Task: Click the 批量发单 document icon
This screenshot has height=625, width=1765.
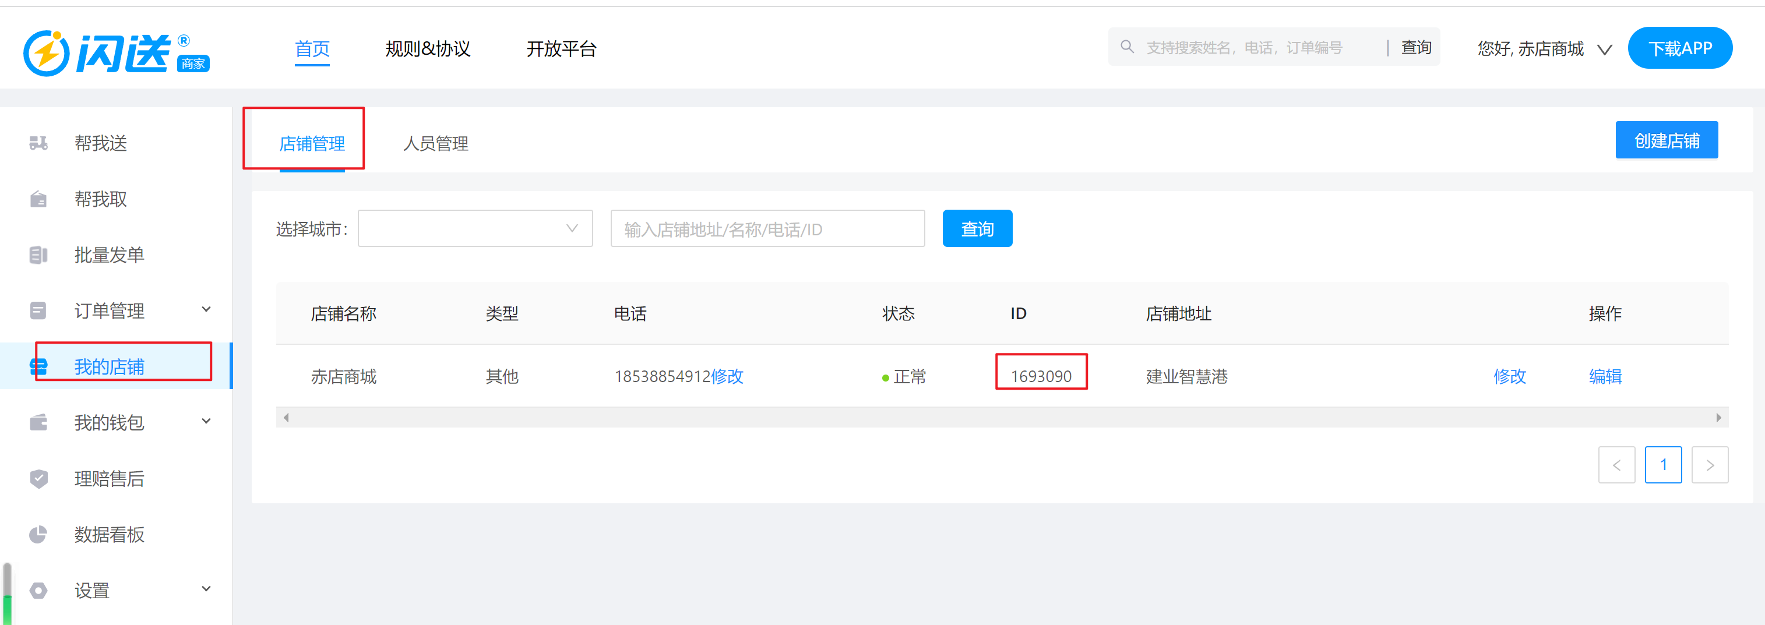Action: pos(38,255)
